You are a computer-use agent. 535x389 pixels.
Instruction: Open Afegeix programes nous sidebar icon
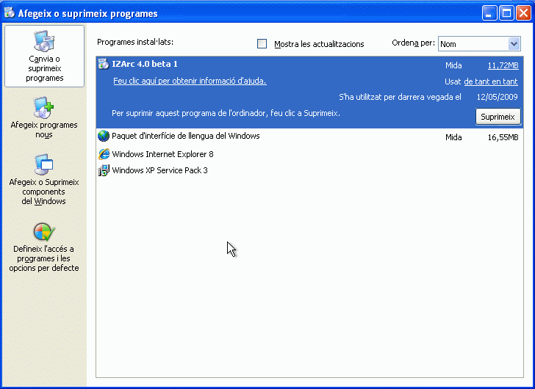click(43, 108)
